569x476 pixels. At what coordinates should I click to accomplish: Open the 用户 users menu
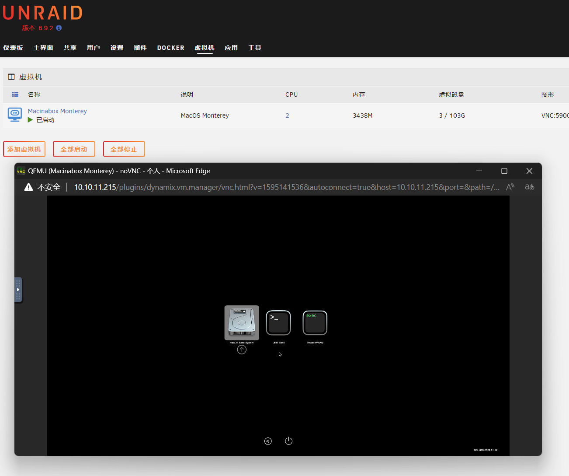[94, 48]
